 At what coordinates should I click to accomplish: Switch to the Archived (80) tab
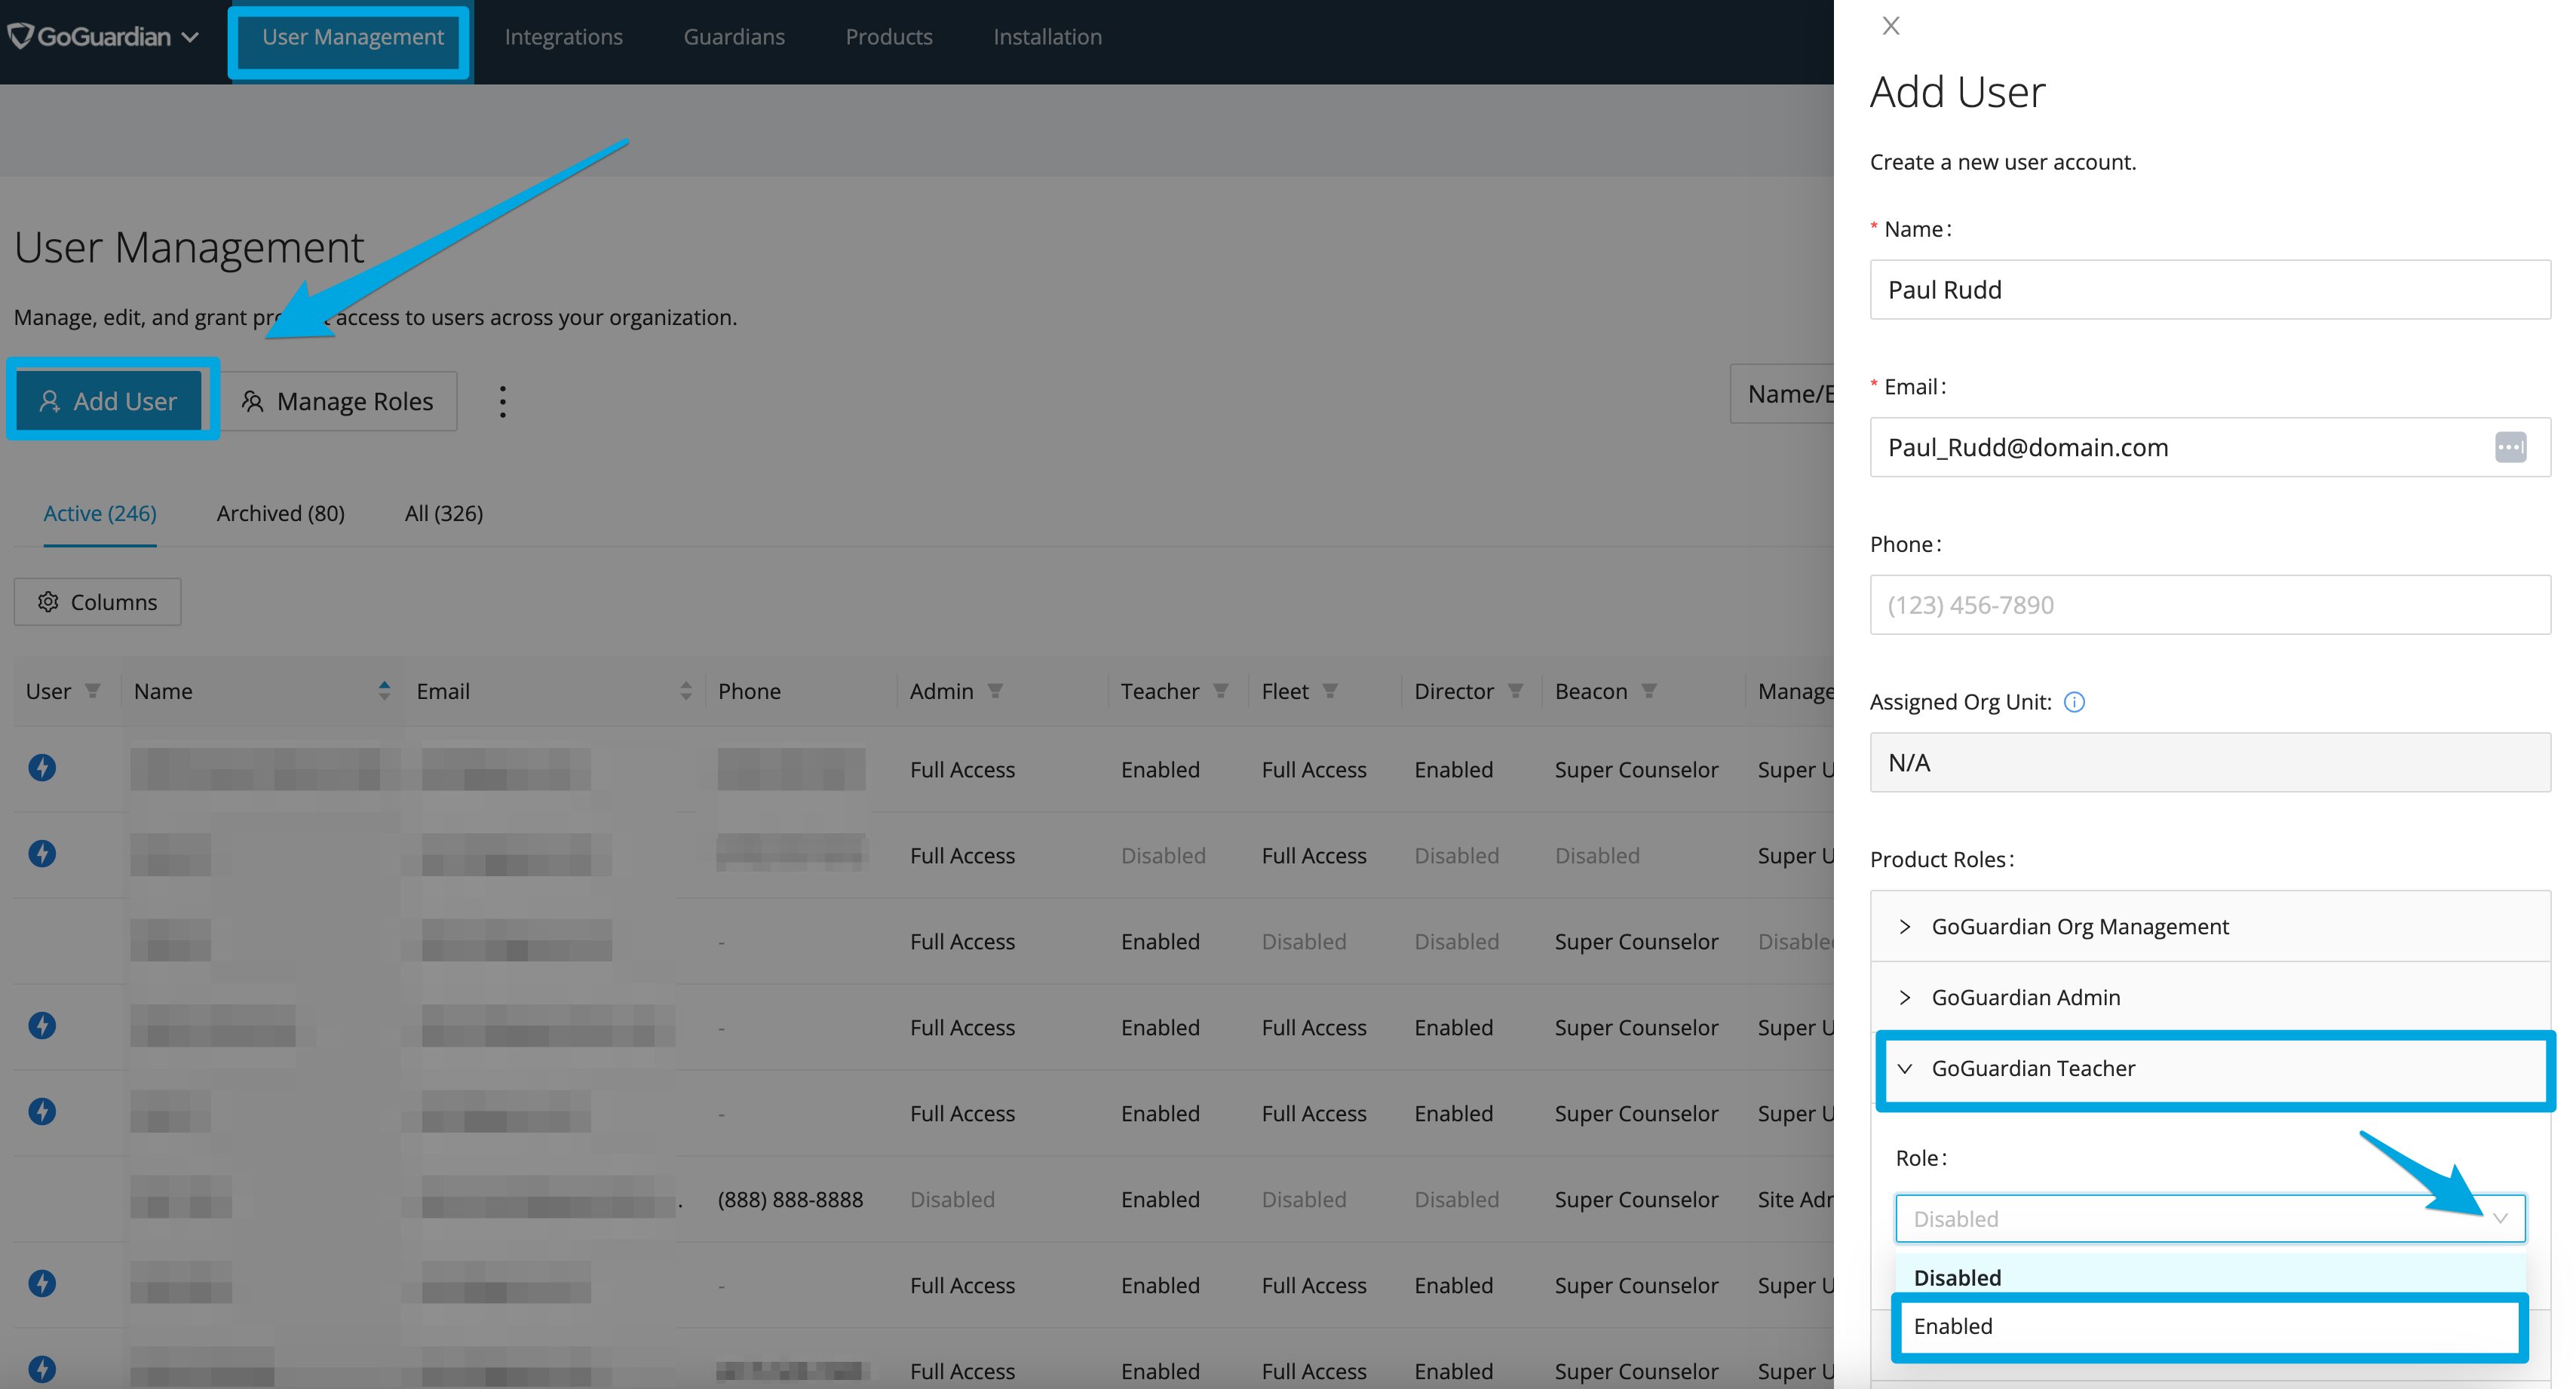281,513
